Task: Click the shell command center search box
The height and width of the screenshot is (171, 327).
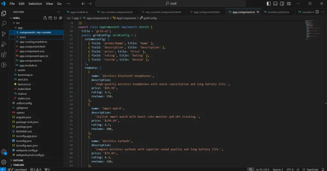Action: pos(171,4)
